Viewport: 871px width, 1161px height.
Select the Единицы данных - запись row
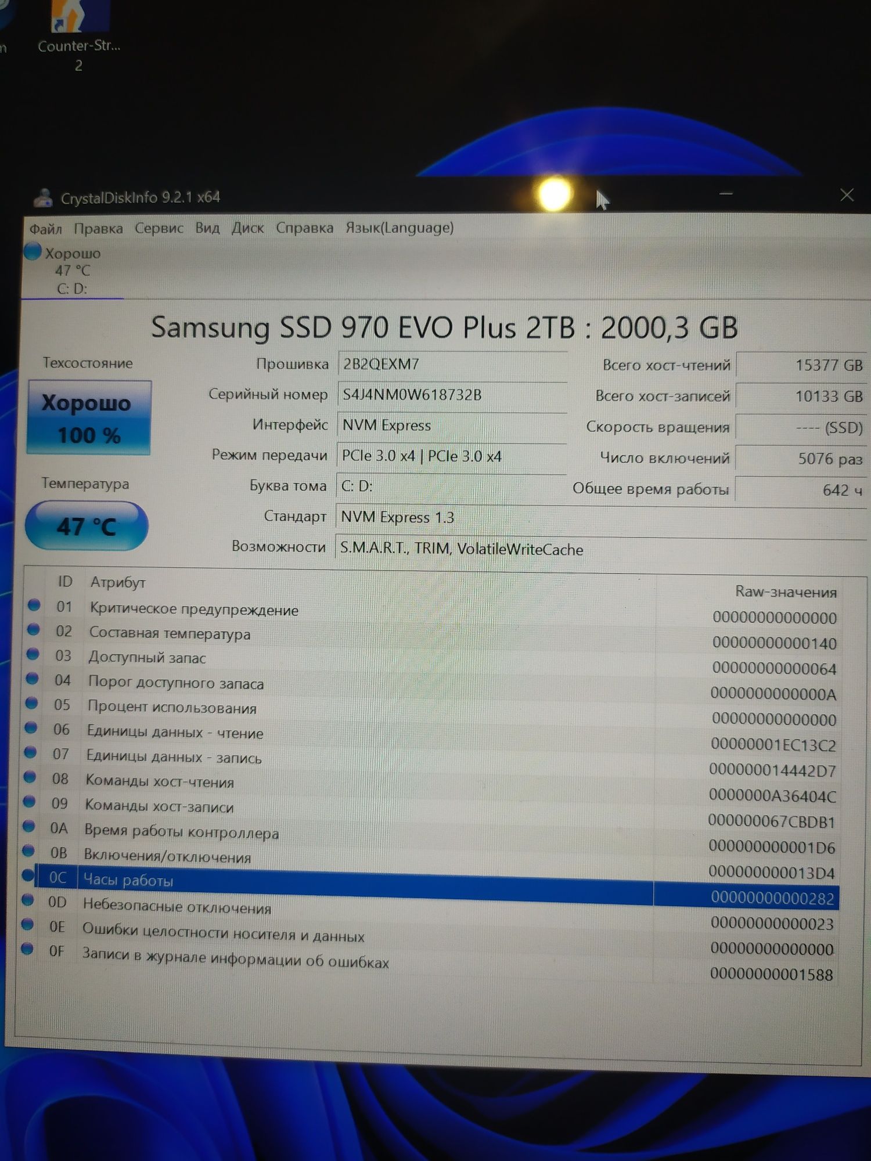(x=432, y=762)
